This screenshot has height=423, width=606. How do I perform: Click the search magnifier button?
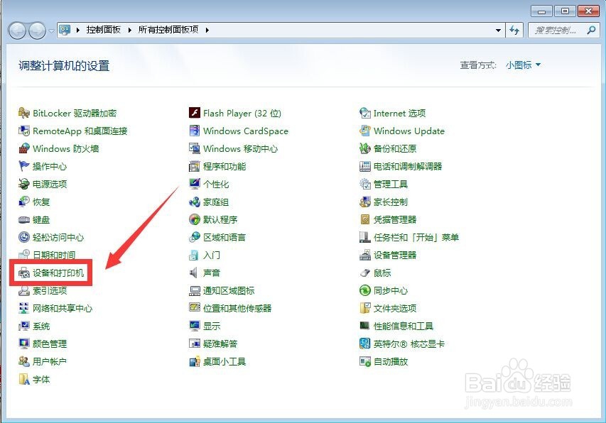pyautogui.click(x=591, y=30)
